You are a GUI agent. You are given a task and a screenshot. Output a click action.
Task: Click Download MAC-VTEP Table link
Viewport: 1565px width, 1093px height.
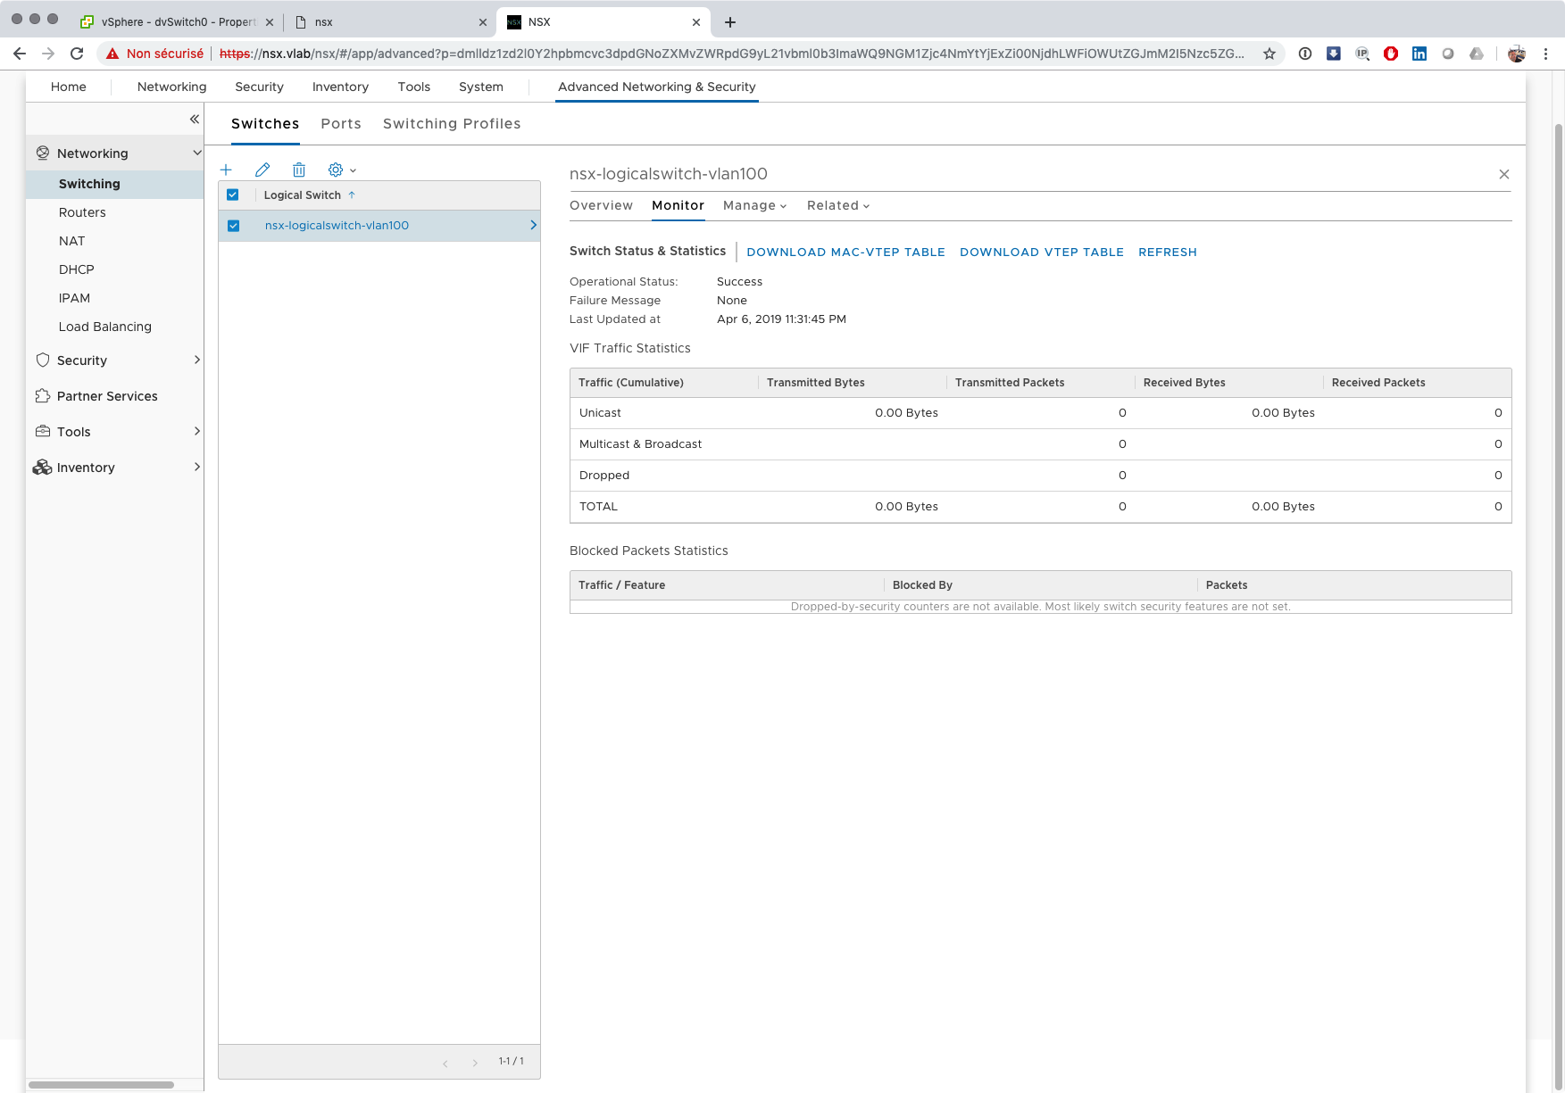845,253
